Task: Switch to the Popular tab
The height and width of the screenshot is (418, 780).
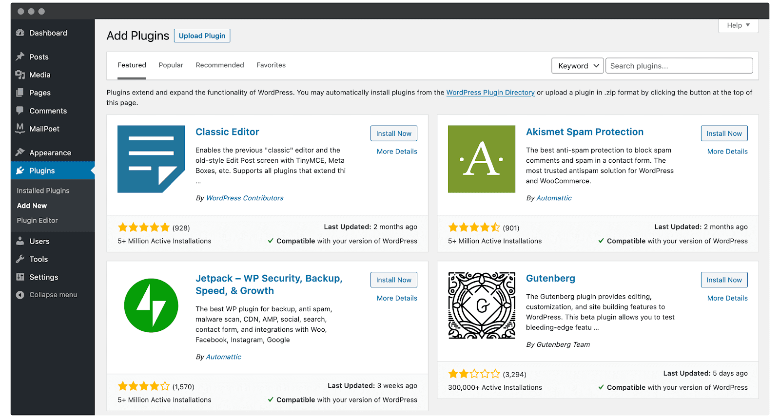Action: (171, 65)
